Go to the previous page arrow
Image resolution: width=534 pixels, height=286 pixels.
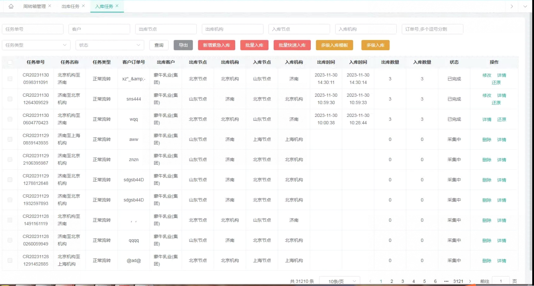tap(370, 281)
